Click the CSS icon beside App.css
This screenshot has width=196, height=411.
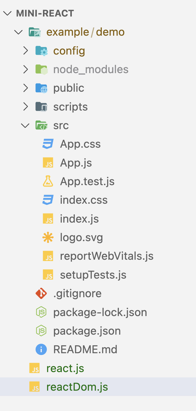[x=48, y=144]
